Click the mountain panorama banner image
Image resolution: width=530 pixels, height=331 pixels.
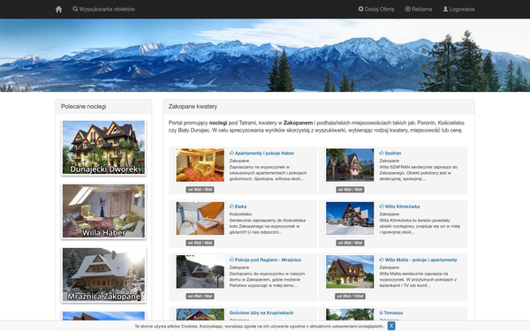click(265, 55)
